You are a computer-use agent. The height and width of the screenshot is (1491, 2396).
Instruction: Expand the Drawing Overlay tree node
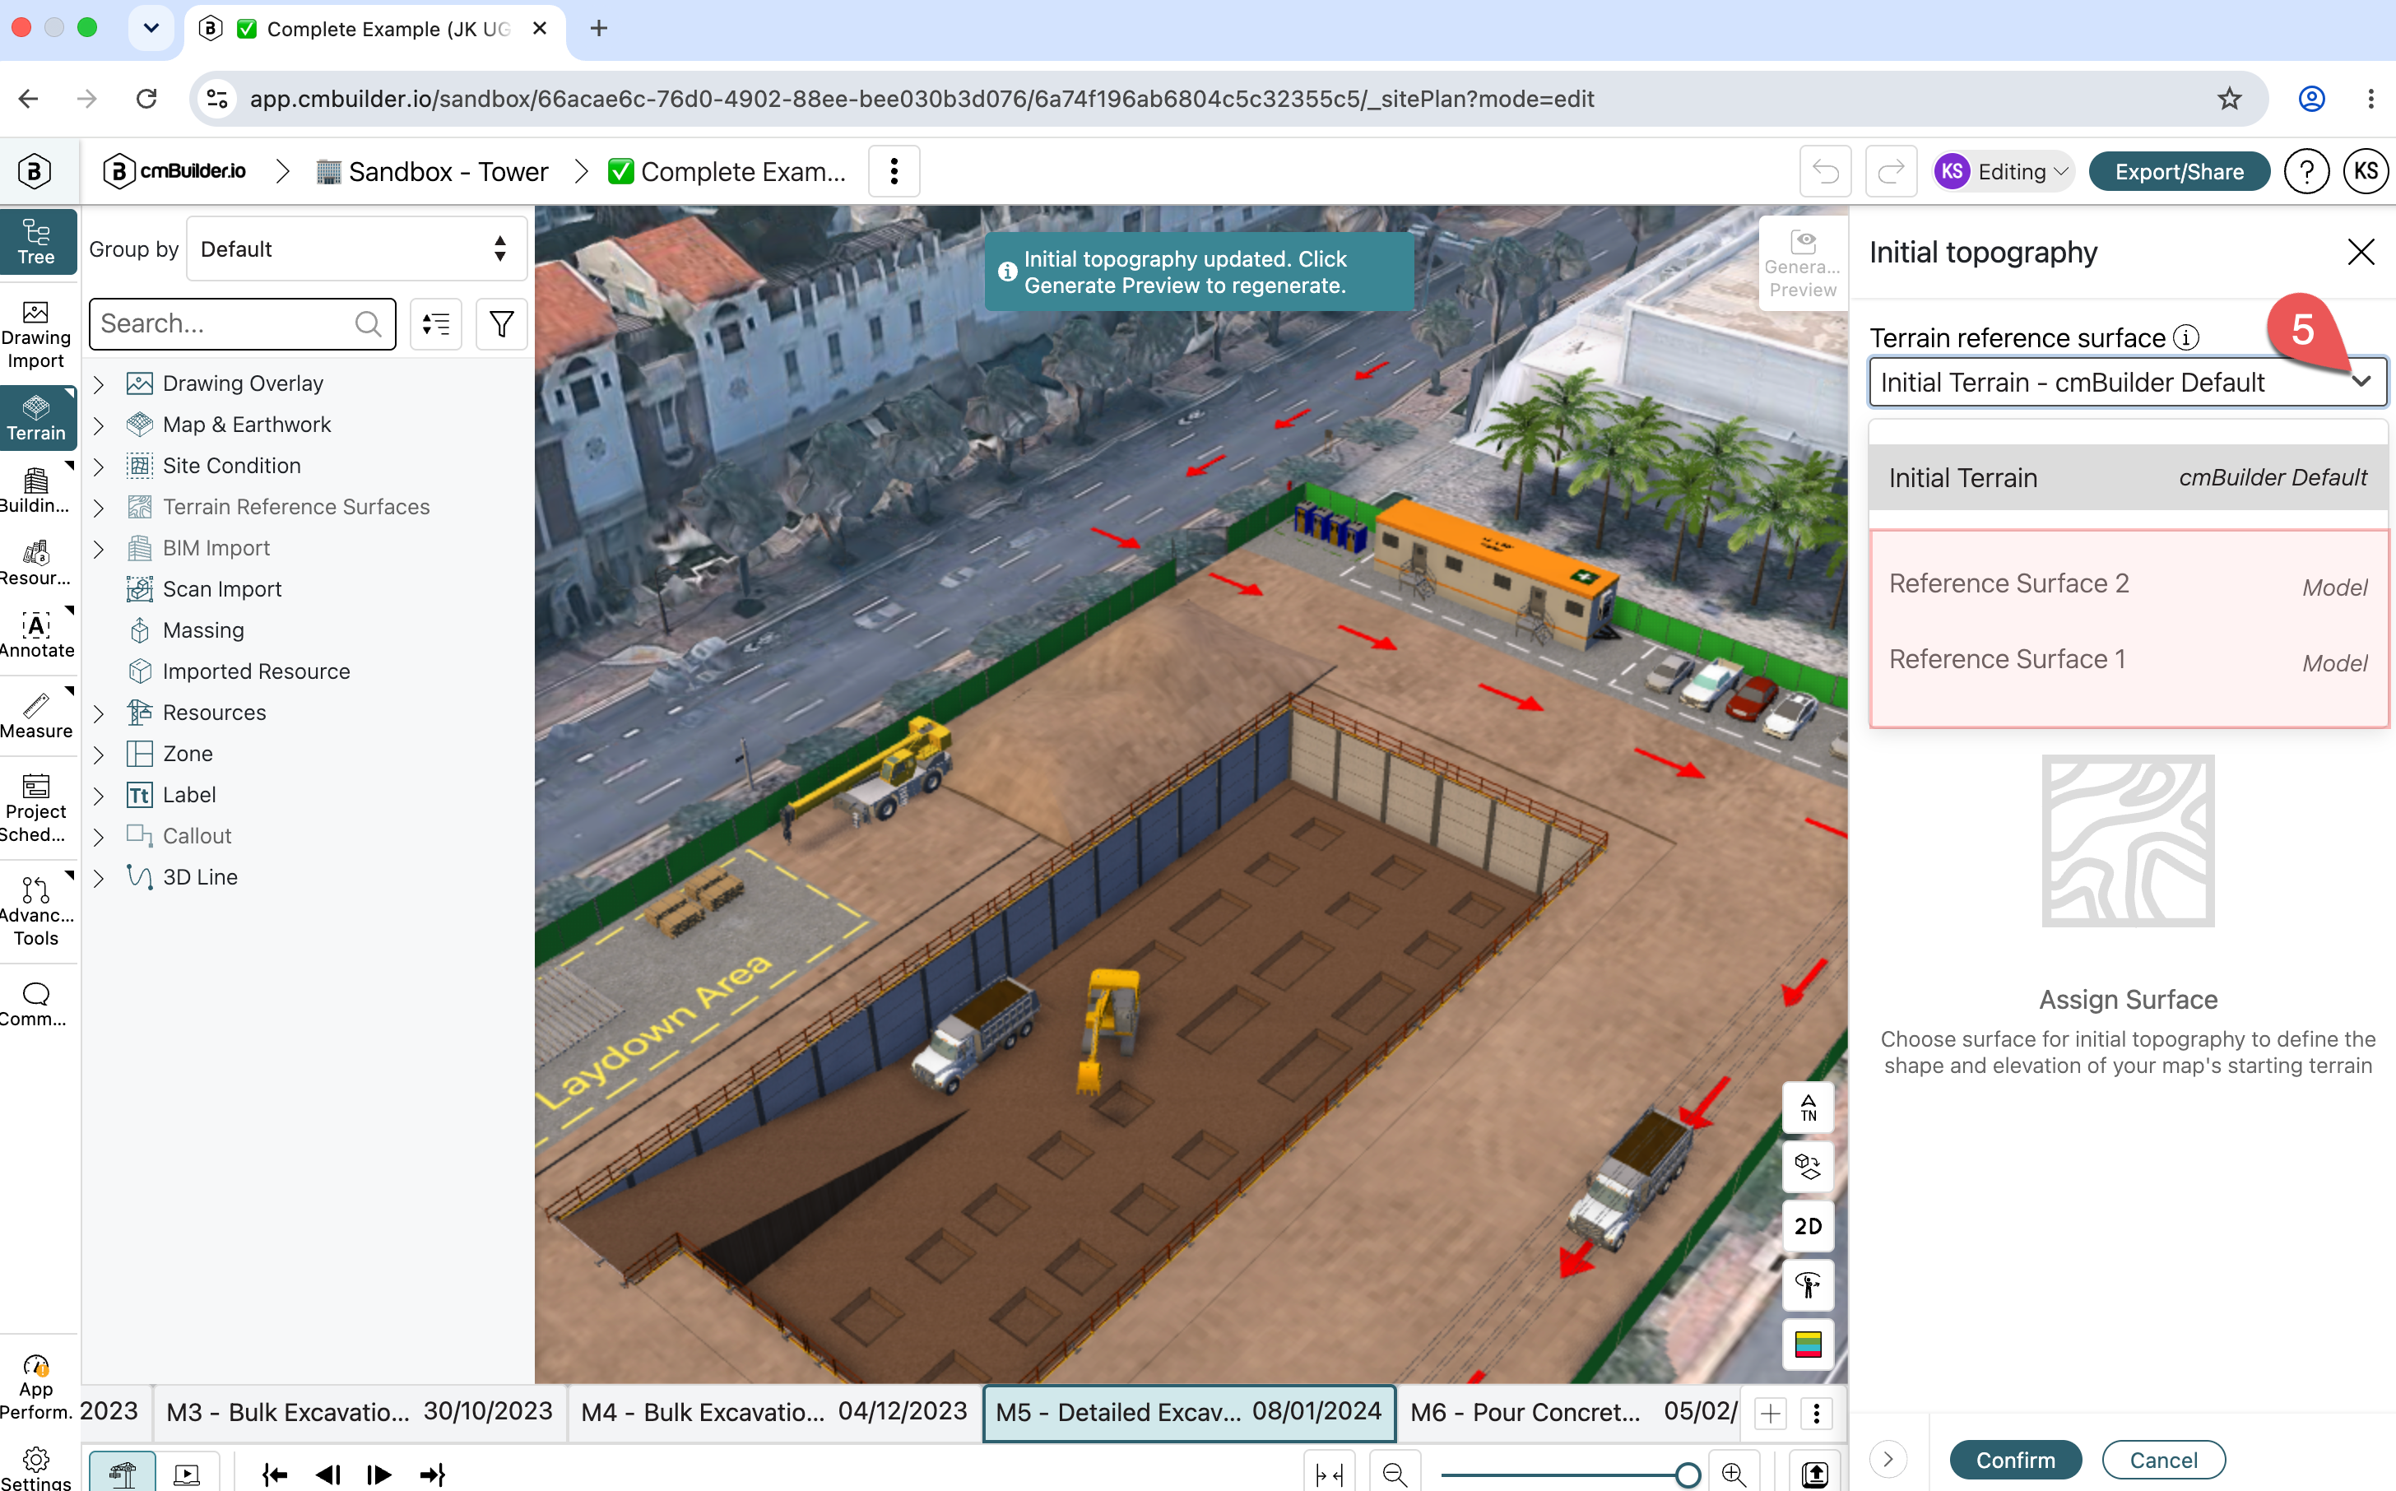point(99,383)
